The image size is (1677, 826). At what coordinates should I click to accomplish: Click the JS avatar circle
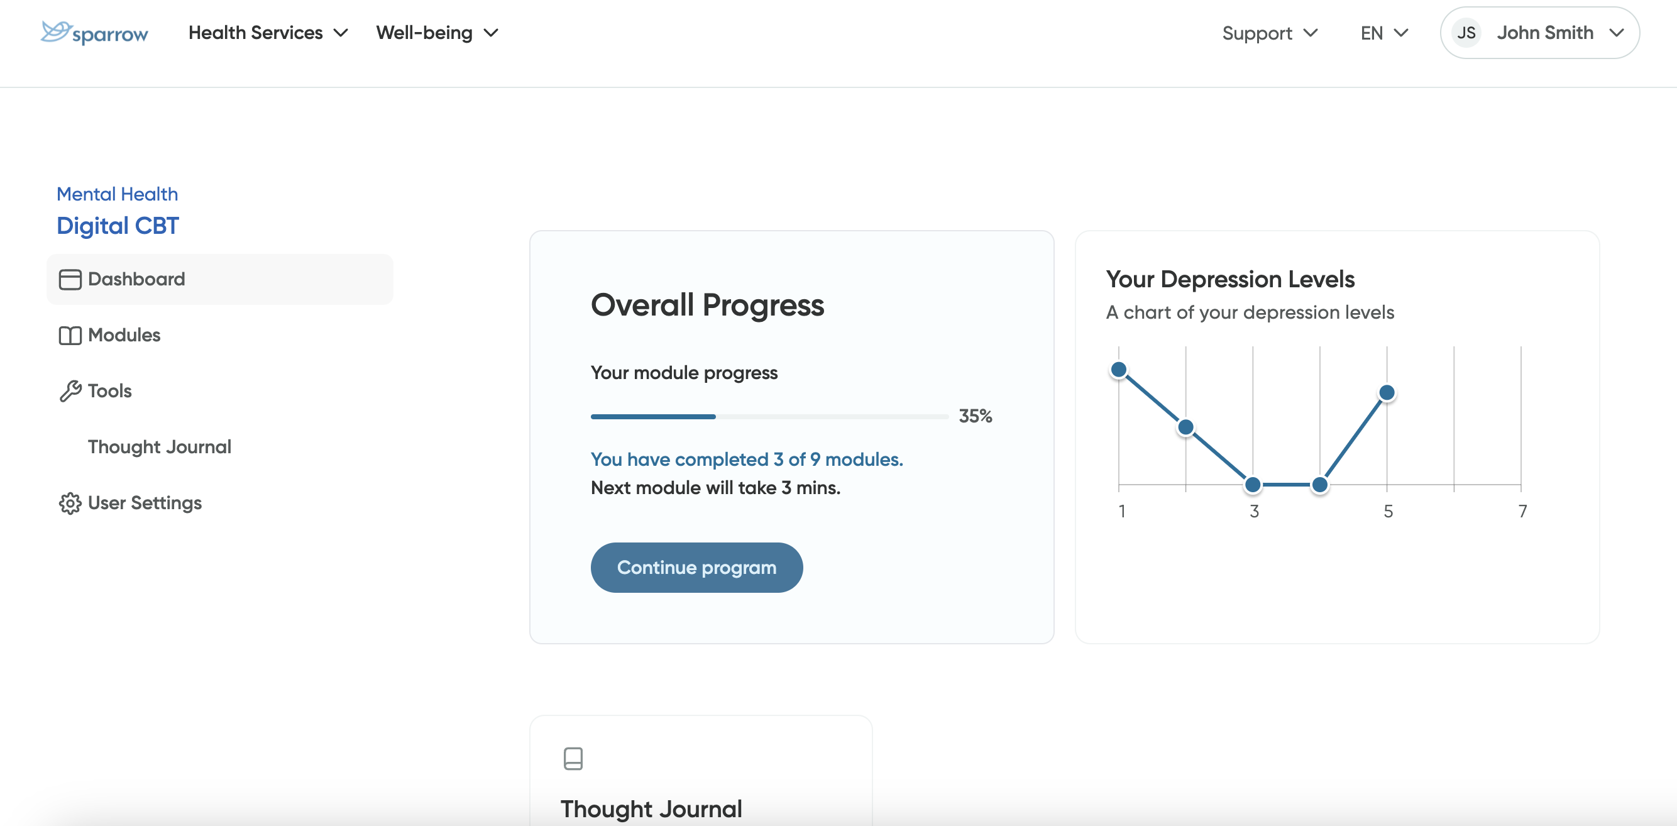1465,32
